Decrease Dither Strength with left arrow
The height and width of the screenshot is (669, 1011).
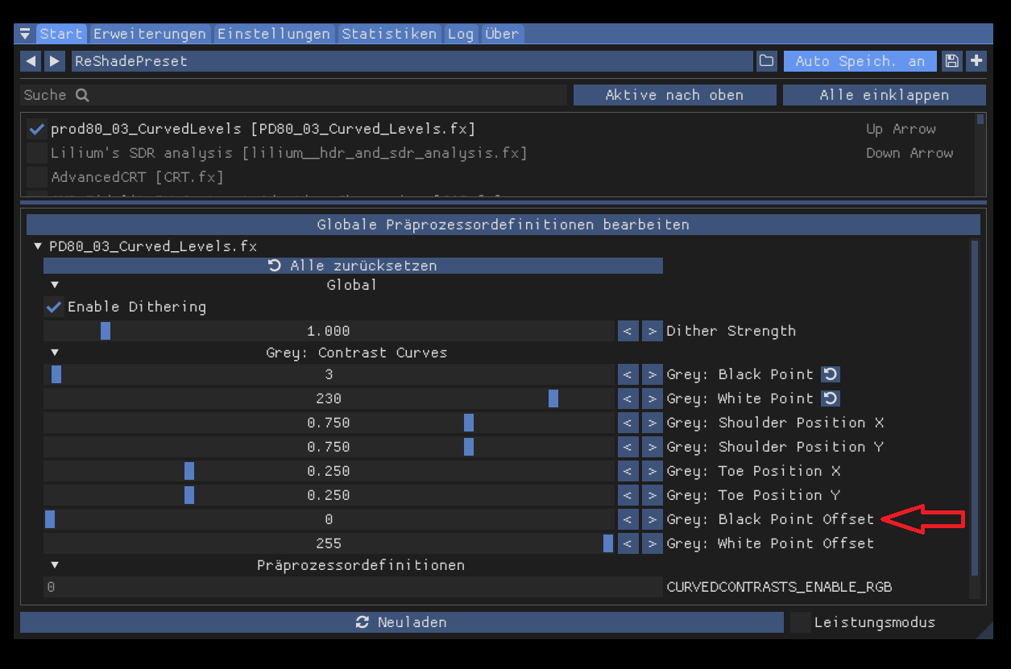click(x=628, y=331)
